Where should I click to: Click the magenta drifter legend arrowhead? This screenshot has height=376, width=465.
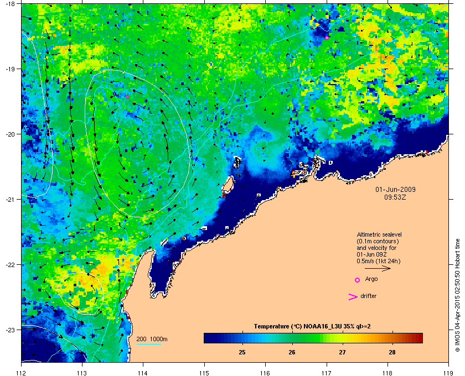click(x=353, y=297)
